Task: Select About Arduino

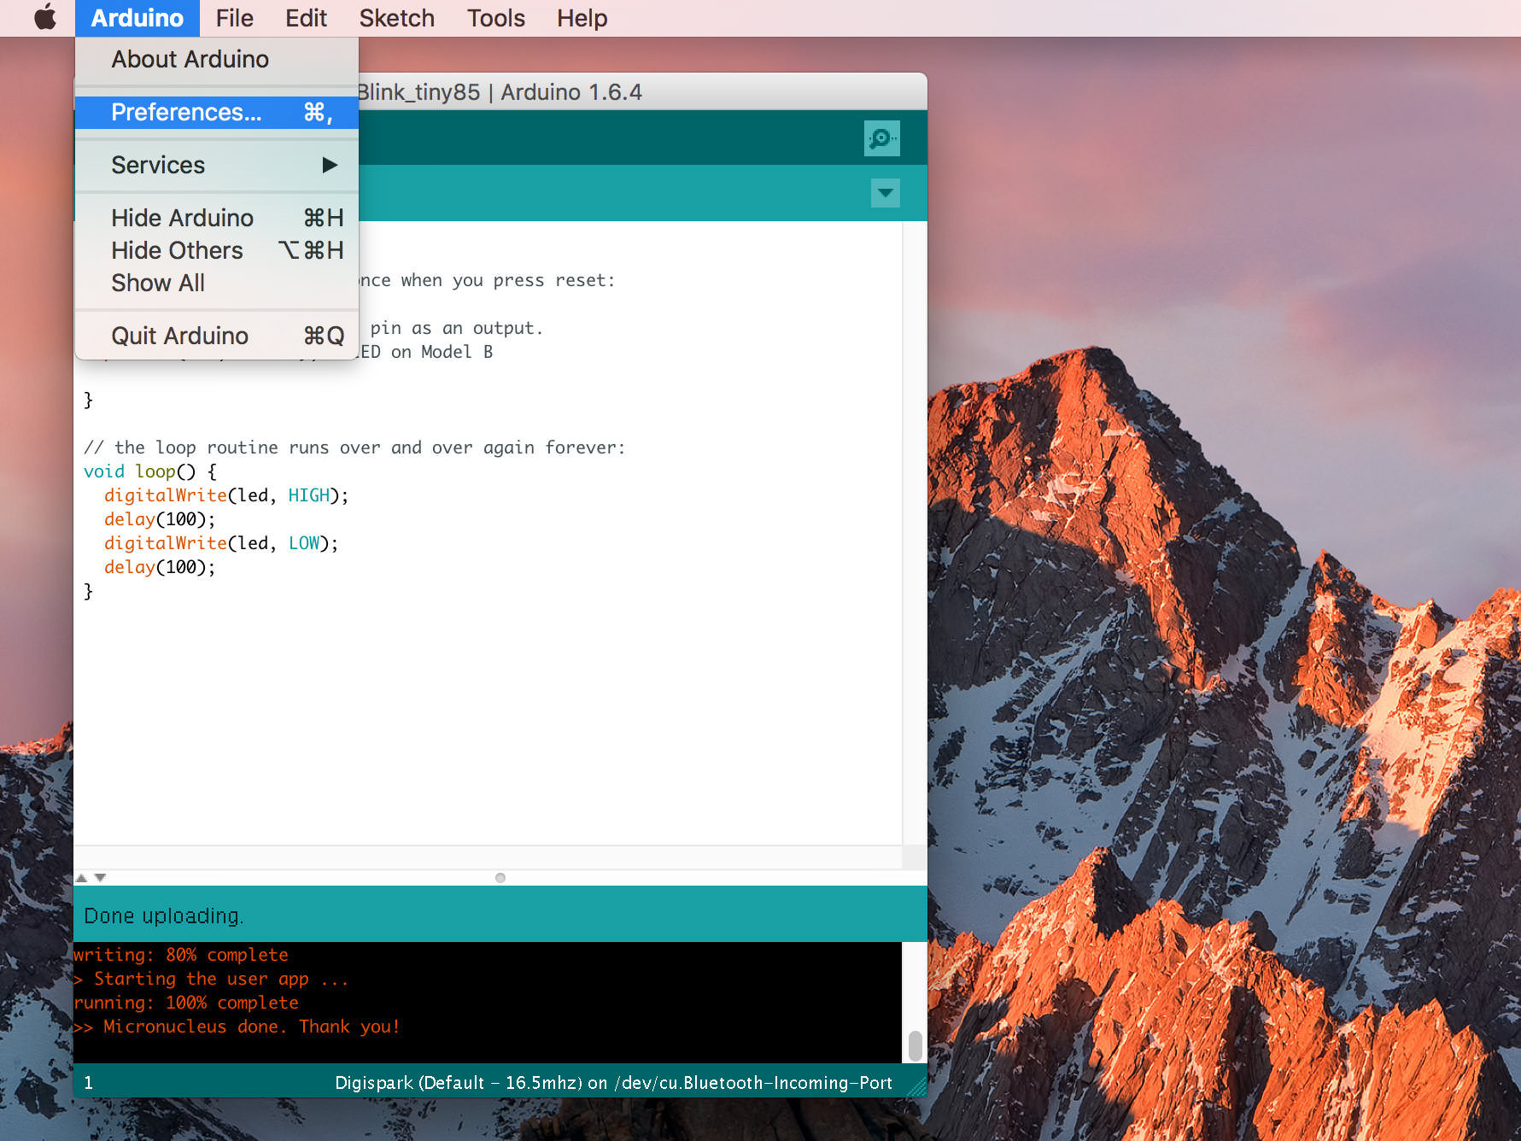Action: [x=217, y=59]
